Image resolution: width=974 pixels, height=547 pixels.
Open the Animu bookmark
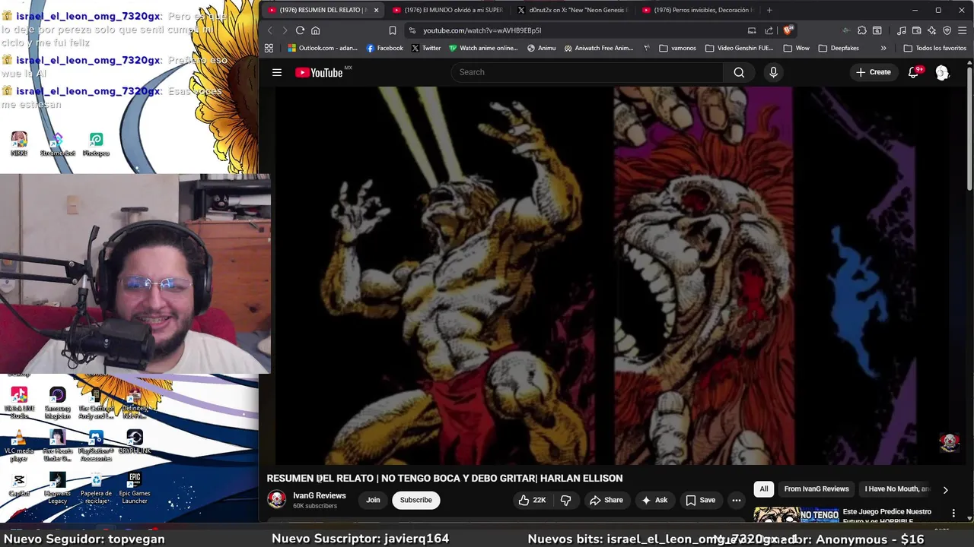tap(542, 48)
